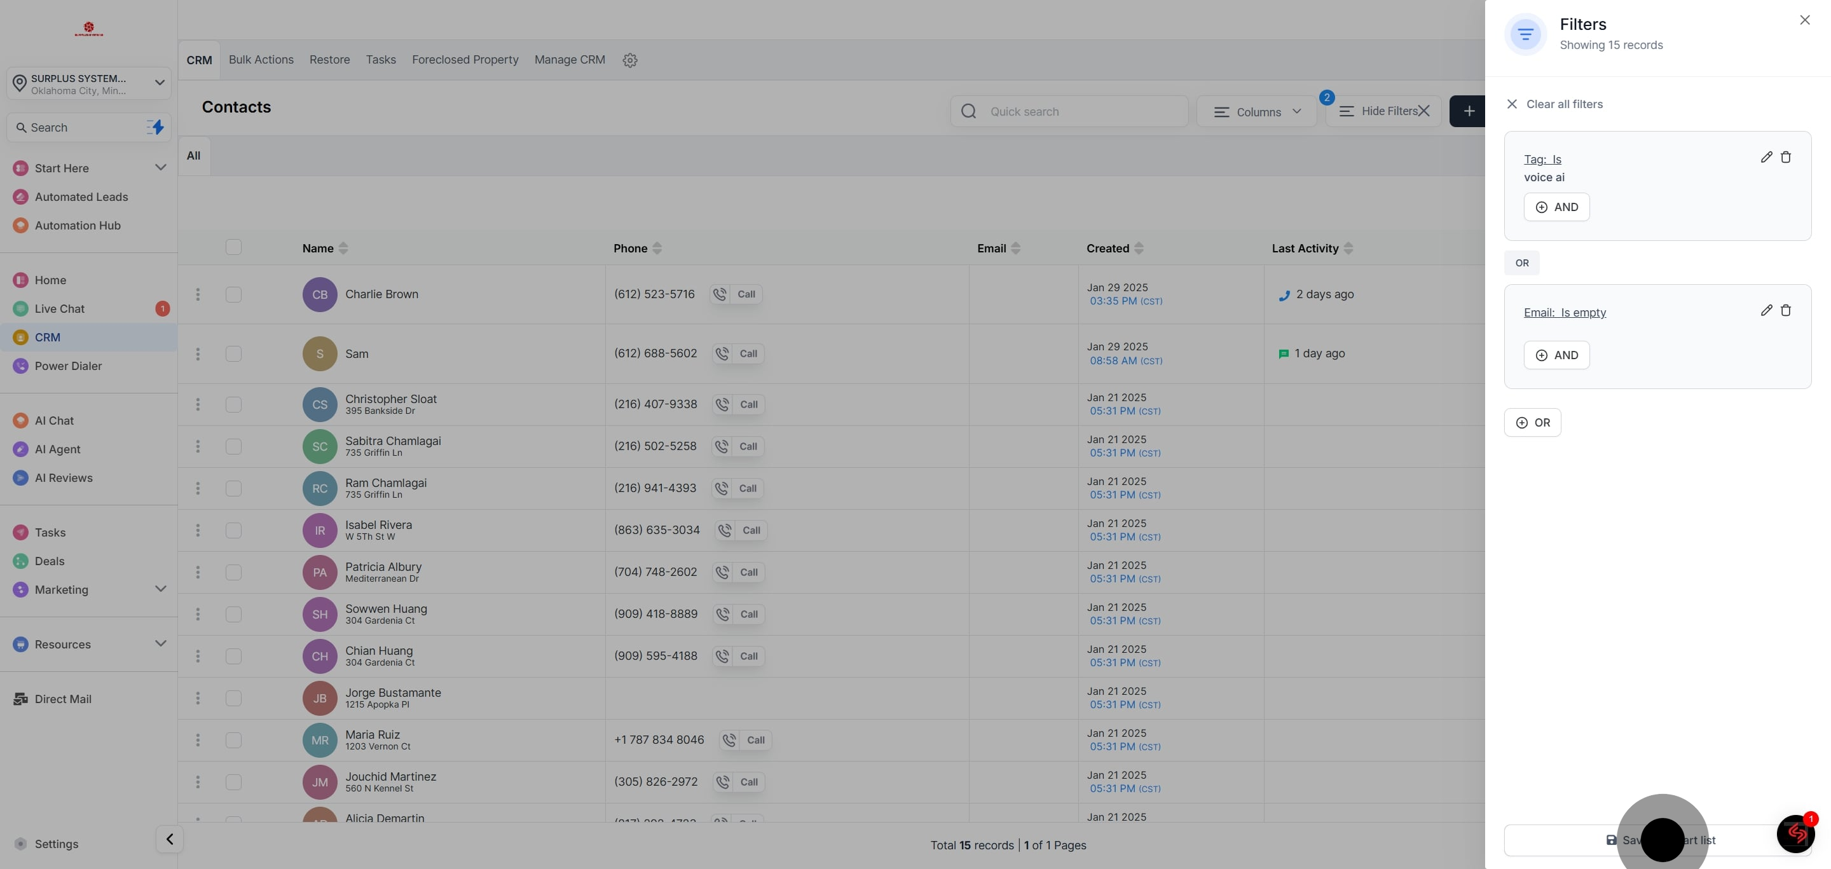Click the lightning quick-actions icon beside Search

(x=155, y=127)
